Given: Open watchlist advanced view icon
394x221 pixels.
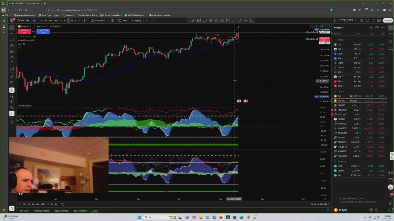Looking at the screenshot, I should point(377,28).
